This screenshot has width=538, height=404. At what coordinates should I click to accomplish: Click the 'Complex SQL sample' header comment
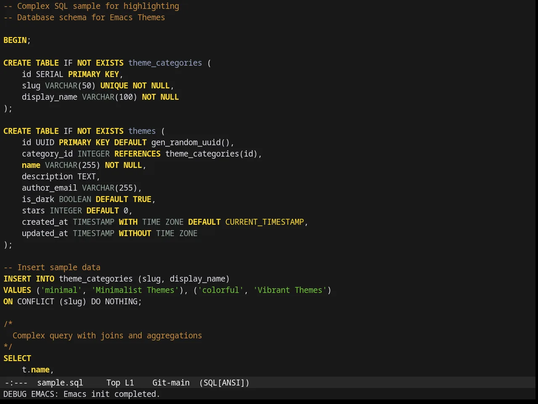[x=91, y=6]
